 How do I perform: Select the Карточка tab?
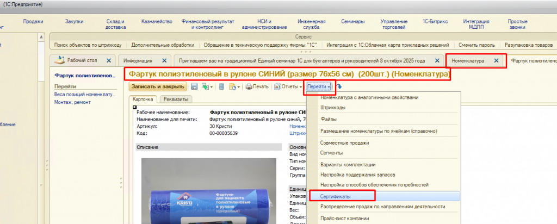[x=143, y=99]
